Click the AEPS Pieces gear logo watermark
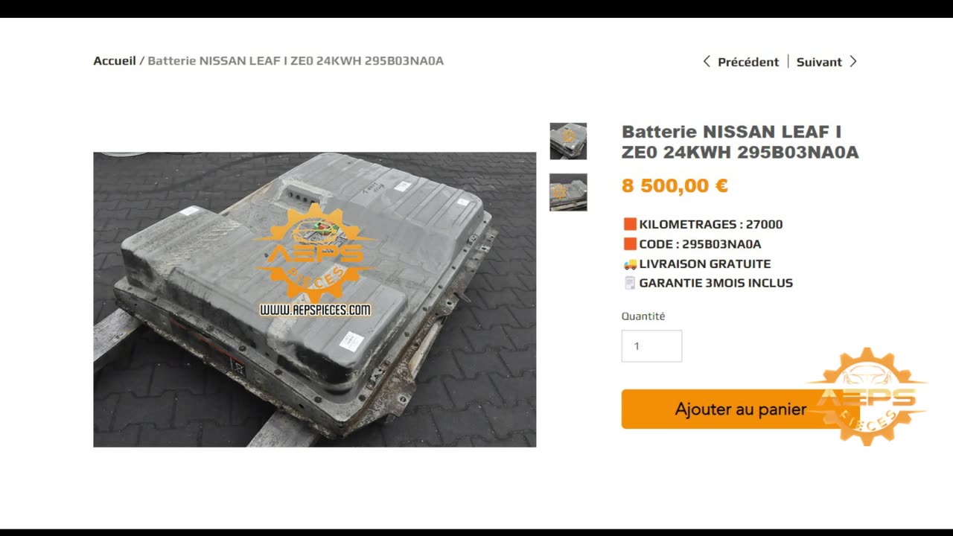Screen dimensions: 953x536 (868, 396)
